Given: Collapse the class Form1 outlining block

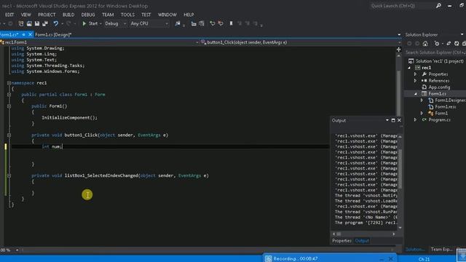Looking at the screenshot, I should click(x=9, y=95).
